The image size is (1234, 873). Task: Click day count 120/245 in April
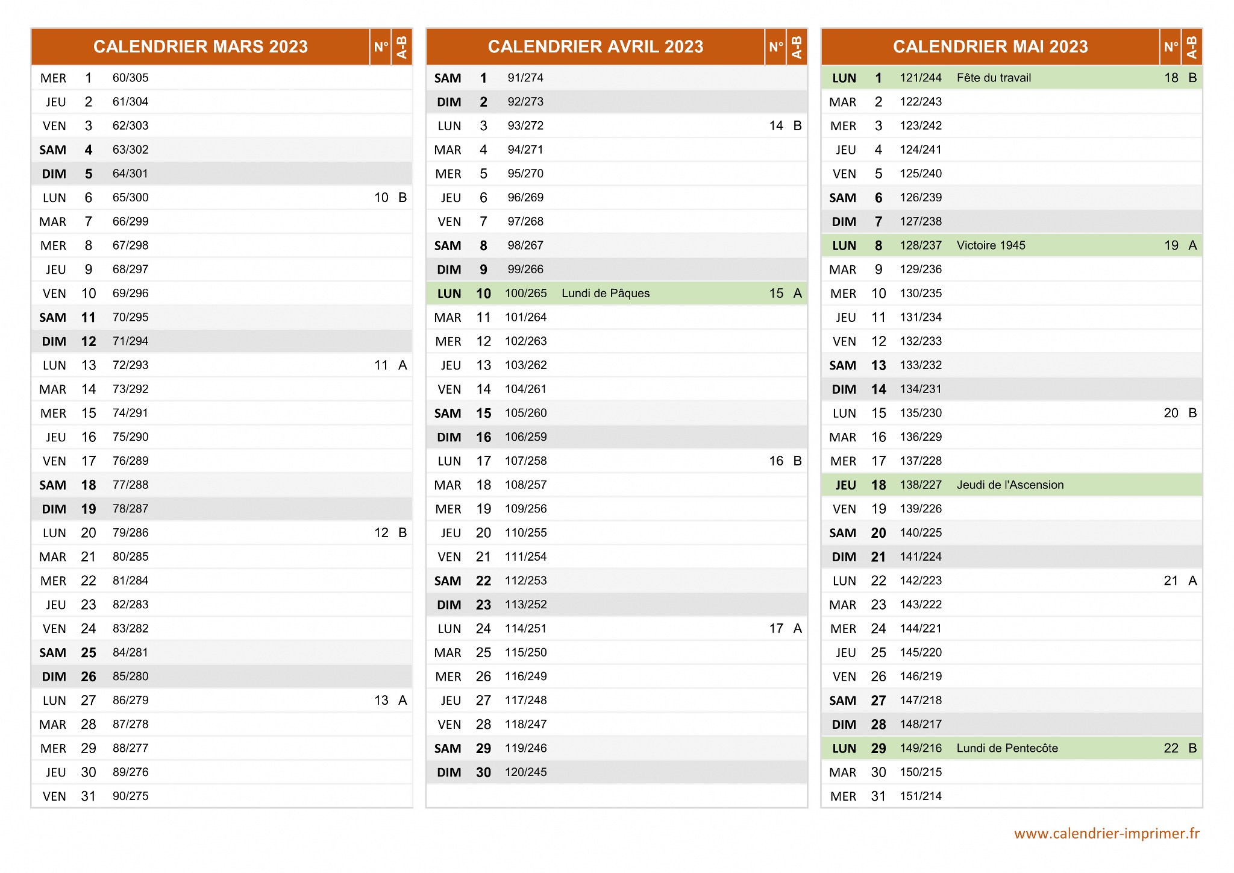coord(525,772)
